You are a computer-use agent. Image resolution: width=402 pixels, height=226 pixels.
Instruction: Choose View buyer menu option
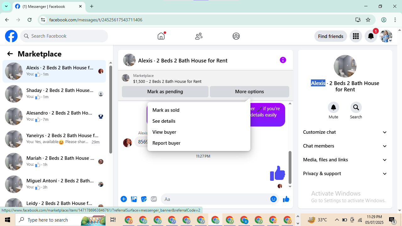199,132
